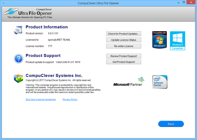Click the Intel Software Partner badge

click(x=160, y=82)
